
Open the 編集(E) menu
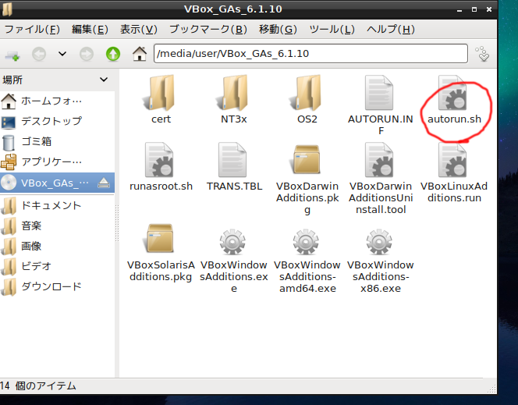coord(90,30)
